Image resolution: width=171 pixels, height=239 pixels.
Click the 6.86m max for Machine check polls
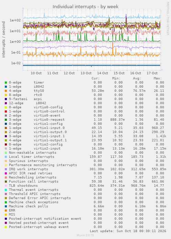pyautogui.click(x=161, y=206)
